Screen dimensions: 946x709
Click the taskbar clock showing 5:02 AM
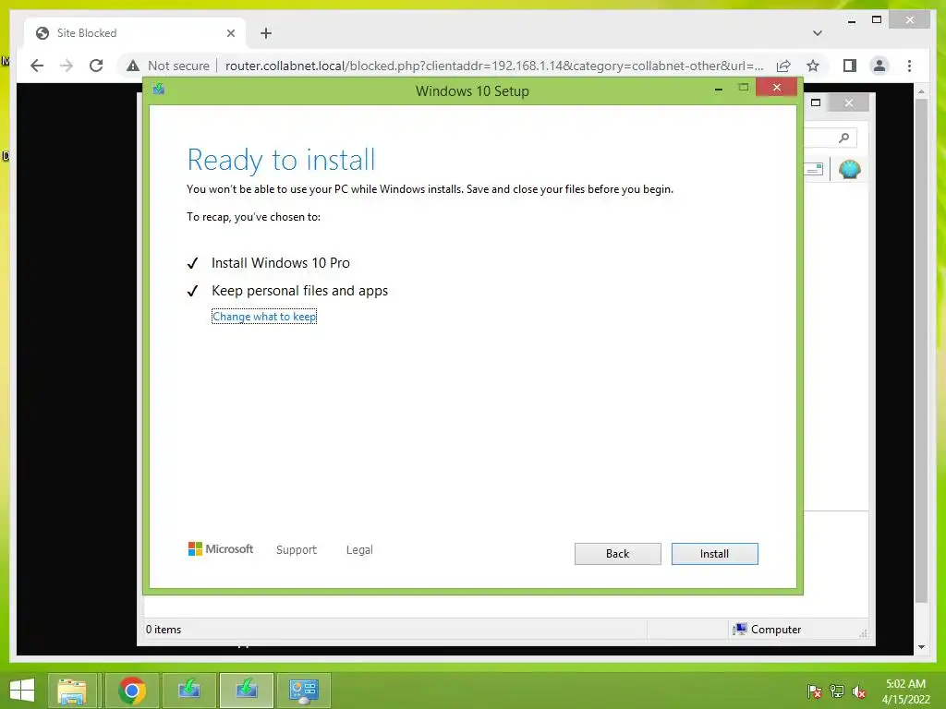905,691
